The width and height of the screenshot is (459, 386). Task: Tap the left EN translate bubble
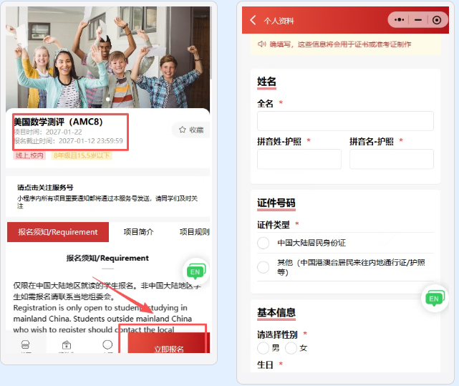[195, 271]
